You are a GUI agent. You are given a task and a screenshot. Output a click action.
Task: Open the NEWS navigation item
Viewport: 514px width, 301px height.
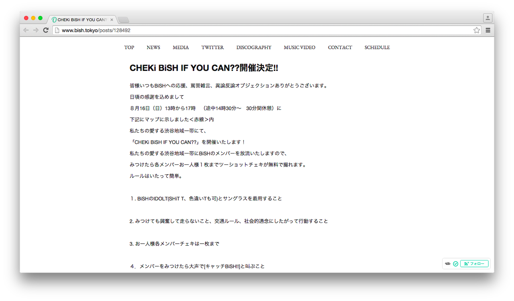(153, 47)
